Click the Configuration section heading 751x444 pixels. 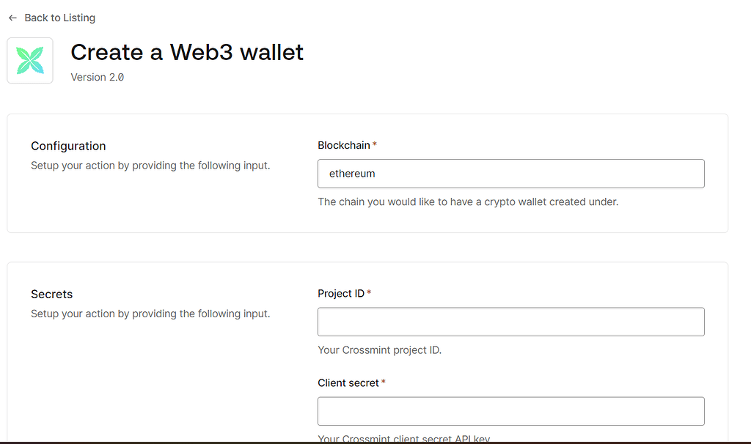(68, 146)
